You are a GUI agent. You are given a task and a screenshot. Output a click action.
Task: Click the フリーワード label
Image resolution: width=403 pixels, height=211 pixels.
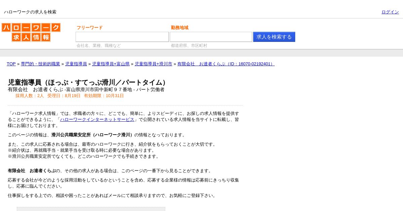tap(90, 28)
